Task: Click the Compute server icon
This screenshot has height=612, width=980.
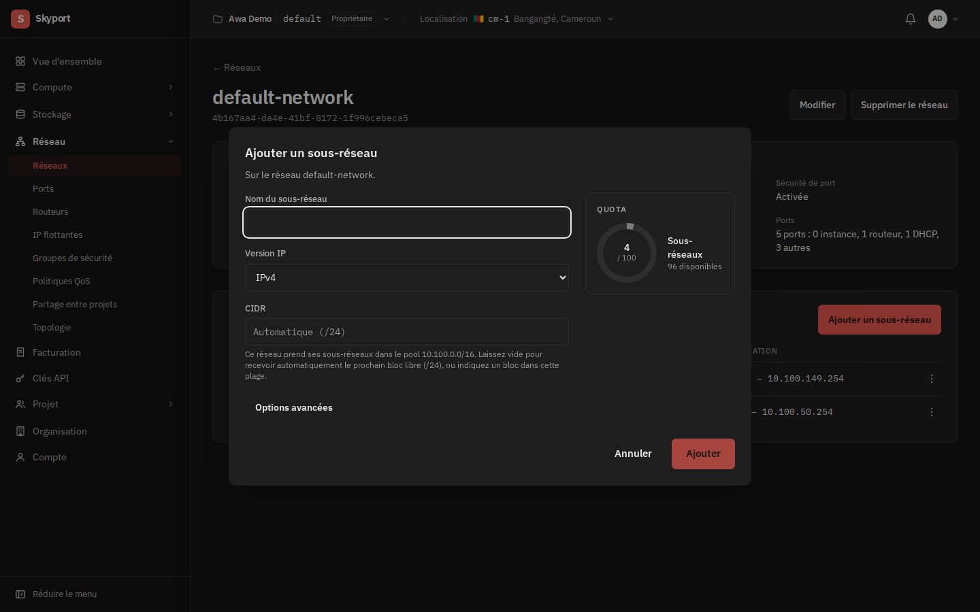Action: click(x=20, y=87)
